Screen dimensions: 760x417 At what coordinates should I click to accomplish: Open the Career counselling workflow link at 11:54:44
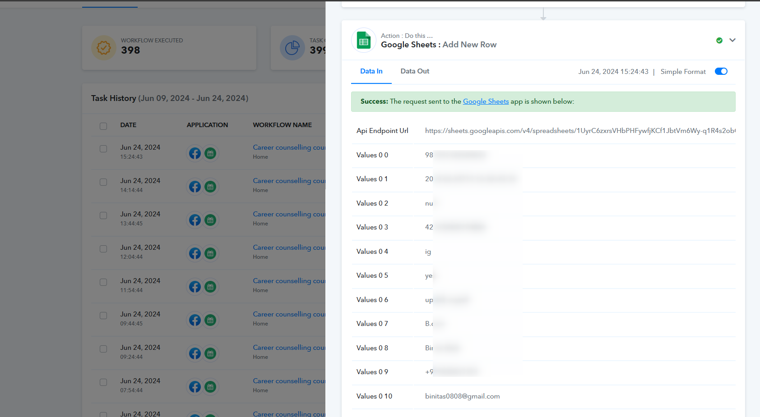coord(289,281)
